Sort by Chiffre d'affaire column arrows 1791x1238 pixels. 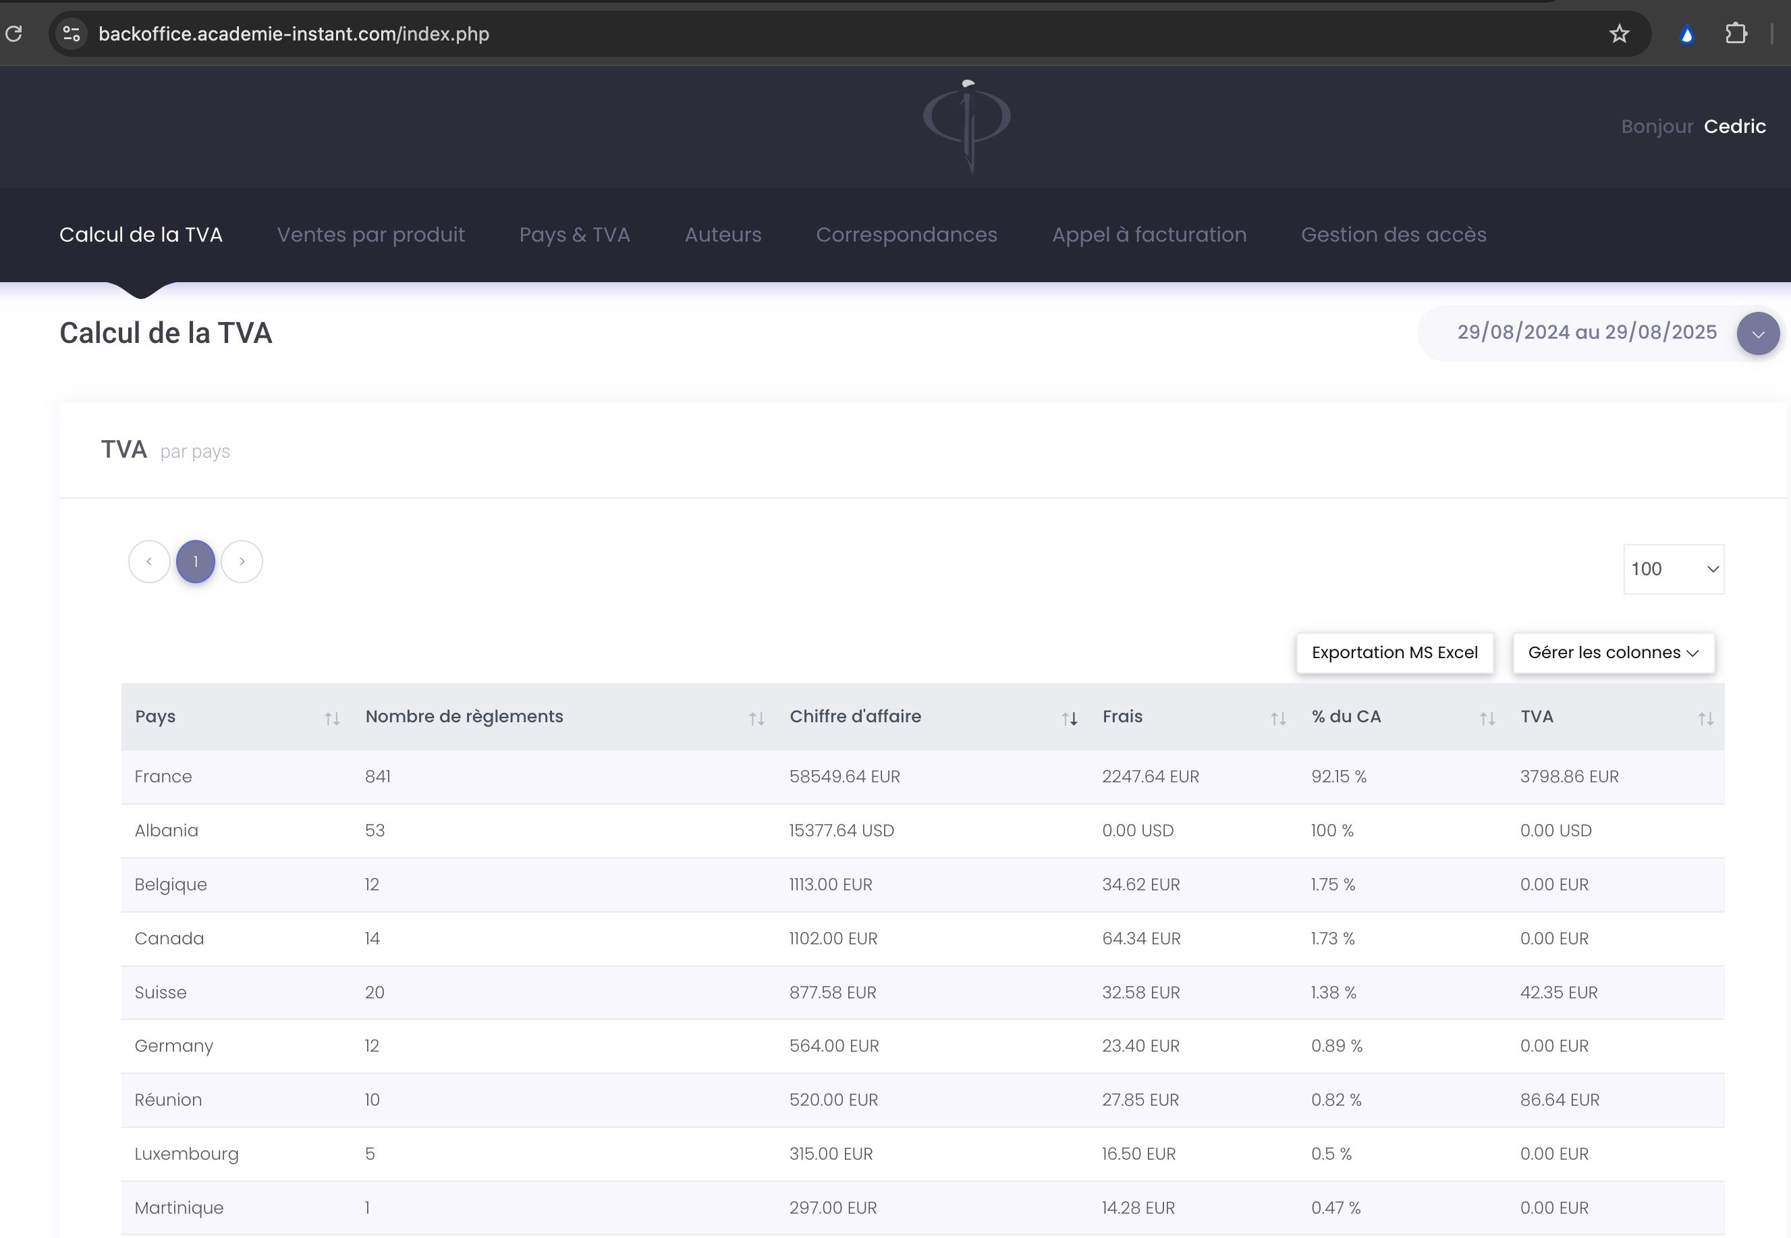pyautogui.click(x=1069, y=718)
